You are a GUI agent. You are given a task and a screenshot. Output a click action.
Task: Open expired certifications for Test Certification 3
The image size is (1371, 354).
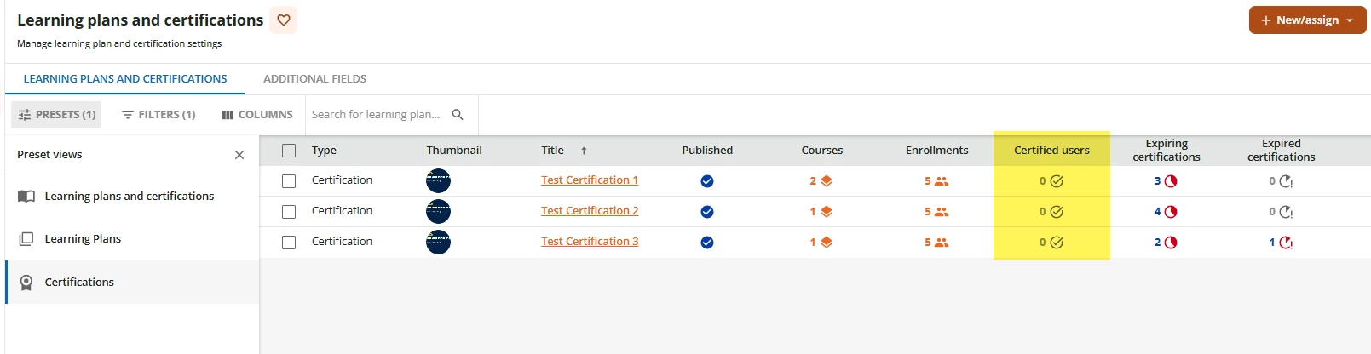[x=1281, y=243]
